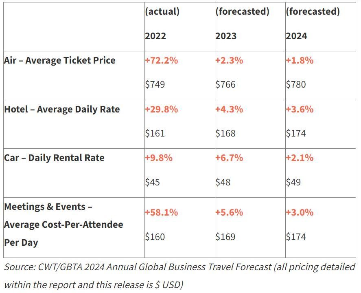
Task: Click the $780 ticket price for 2024
Action: (296, 84)
